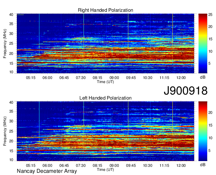216x175 pixels.
Task: Click the 09:00 tick on upper time axis
Action: pos(114,78)
